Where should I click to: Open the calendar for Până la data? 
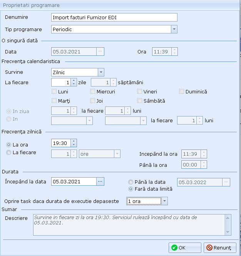click(x=226, y=182)
